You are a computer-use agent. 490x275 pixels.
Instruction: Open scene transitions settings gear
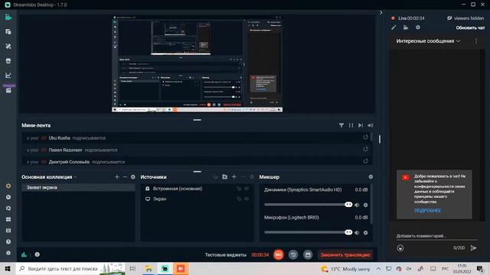coord(132,176)
